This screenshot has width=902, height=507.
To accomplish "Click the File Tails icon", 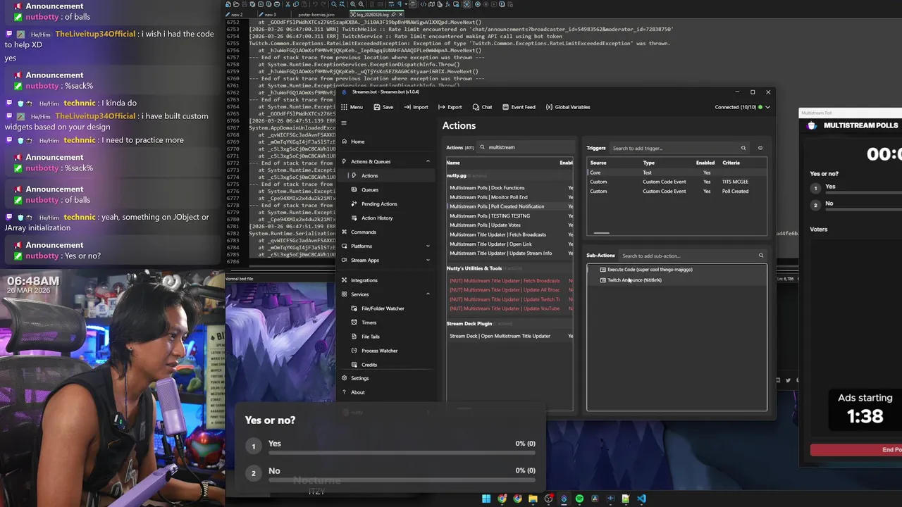I will [x=354, y=337].
